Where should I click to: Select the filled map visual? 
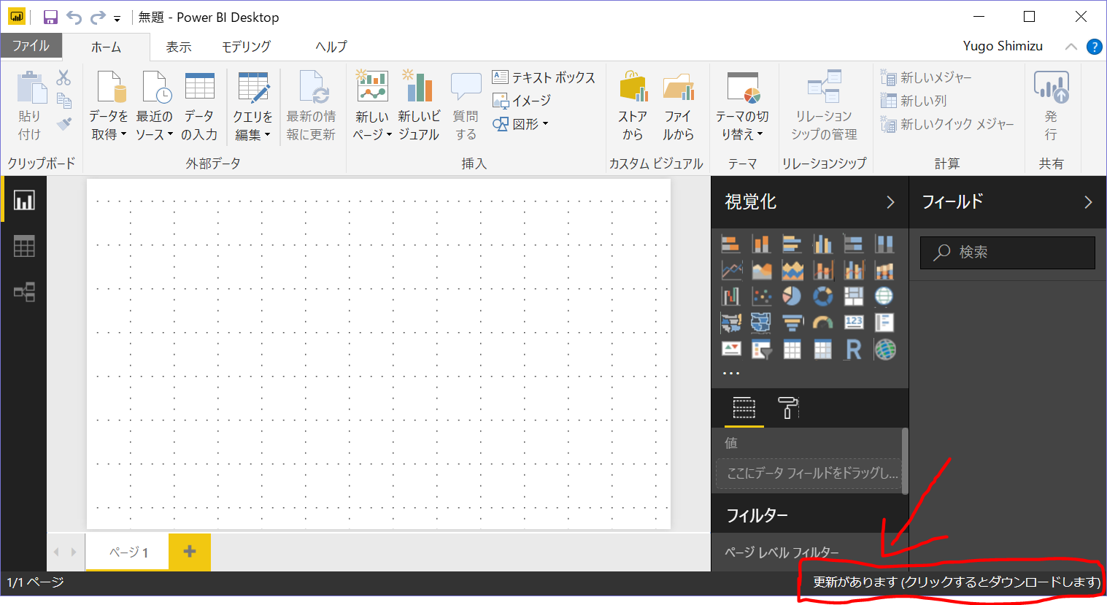[x=730, y=323]
